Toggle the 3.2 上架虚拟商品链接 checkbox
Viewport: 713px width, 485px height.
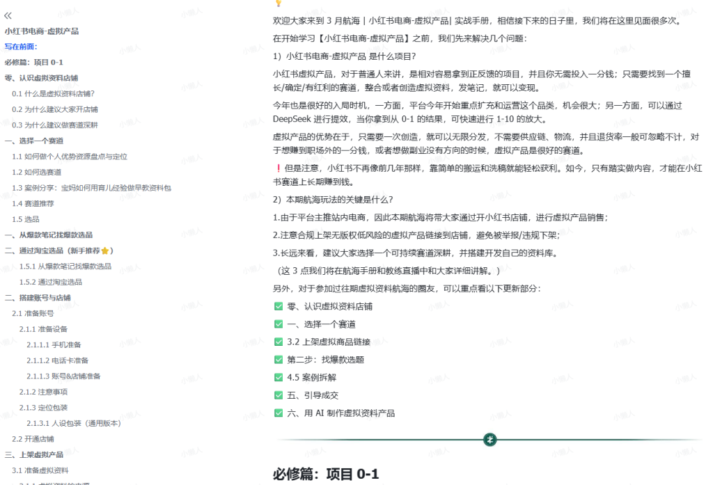tap(279, 342)
